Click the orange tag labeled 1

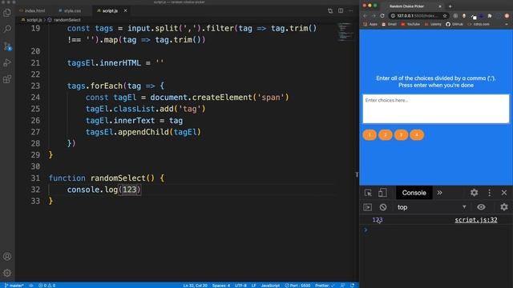(x=370, y=135)
